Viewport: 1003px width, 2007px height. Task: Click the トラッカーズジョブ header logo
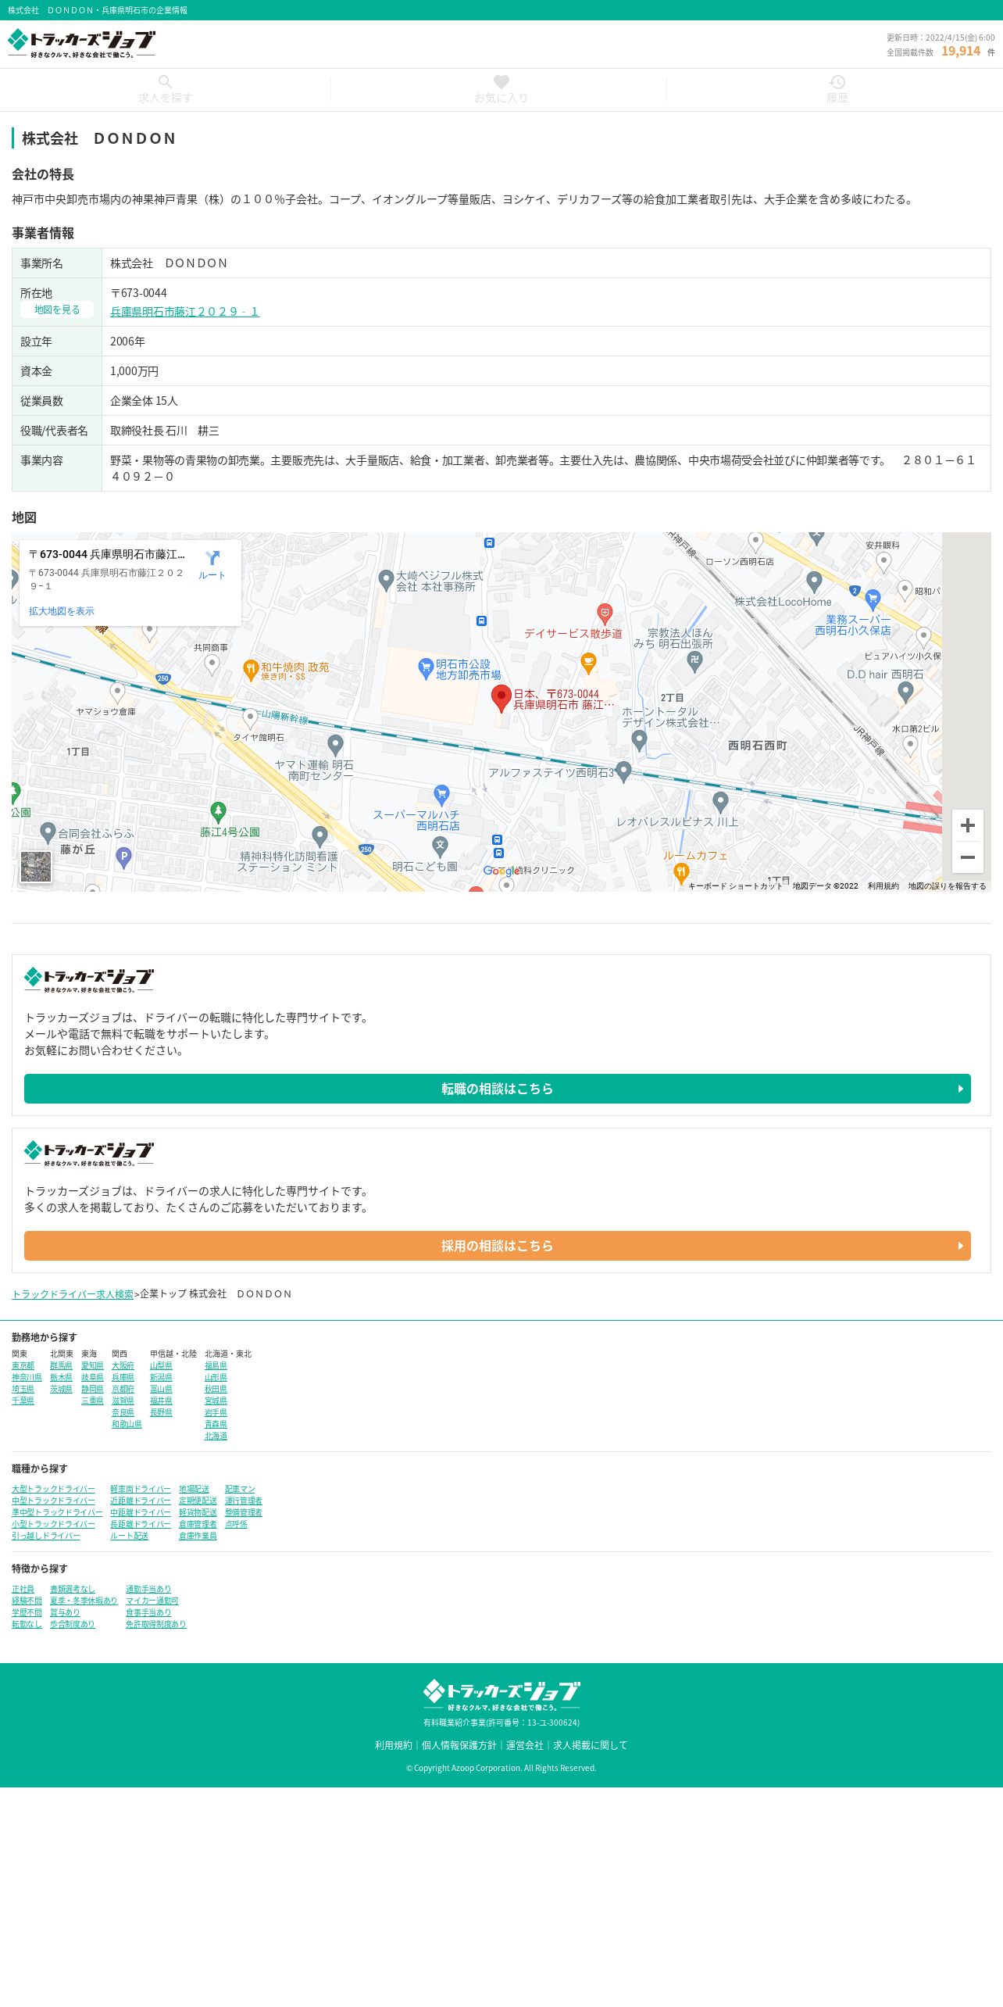81,44
